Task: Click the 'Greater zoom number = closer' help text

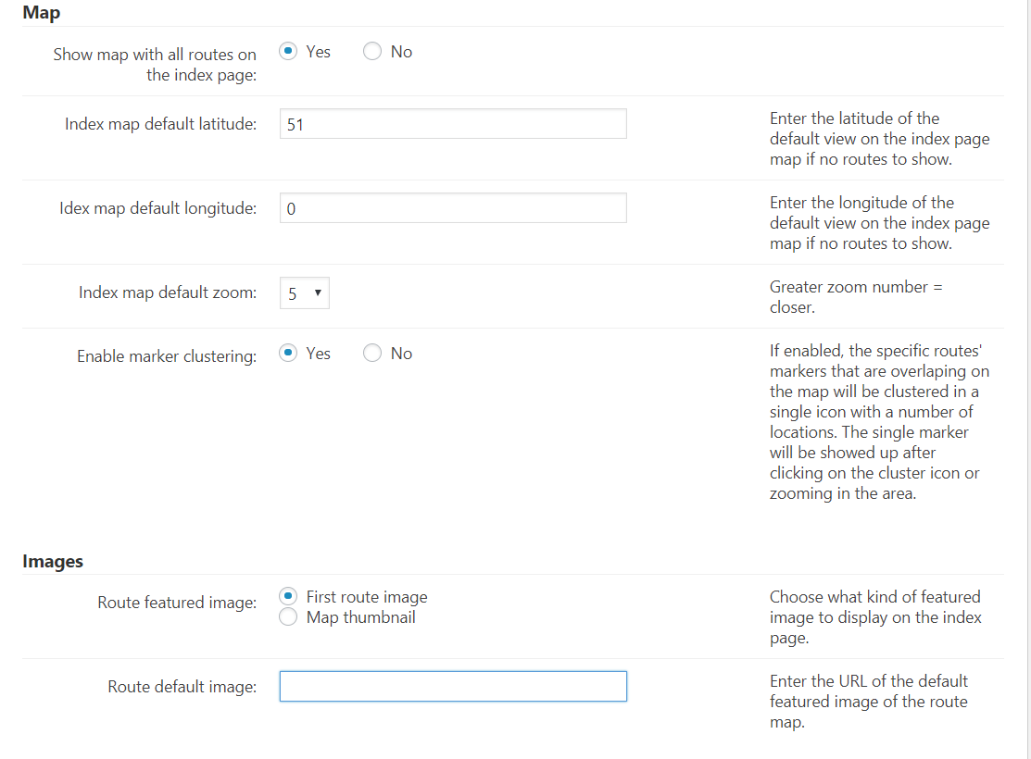Action: (855, 296)
